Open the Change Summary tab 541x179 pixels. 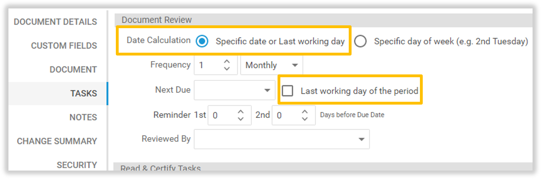57,141
